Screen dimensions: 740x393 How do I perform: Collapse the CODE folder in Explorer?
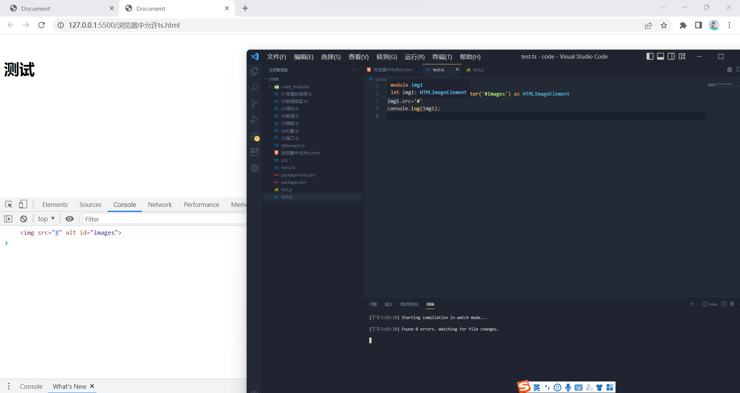[x=266, y=79]
